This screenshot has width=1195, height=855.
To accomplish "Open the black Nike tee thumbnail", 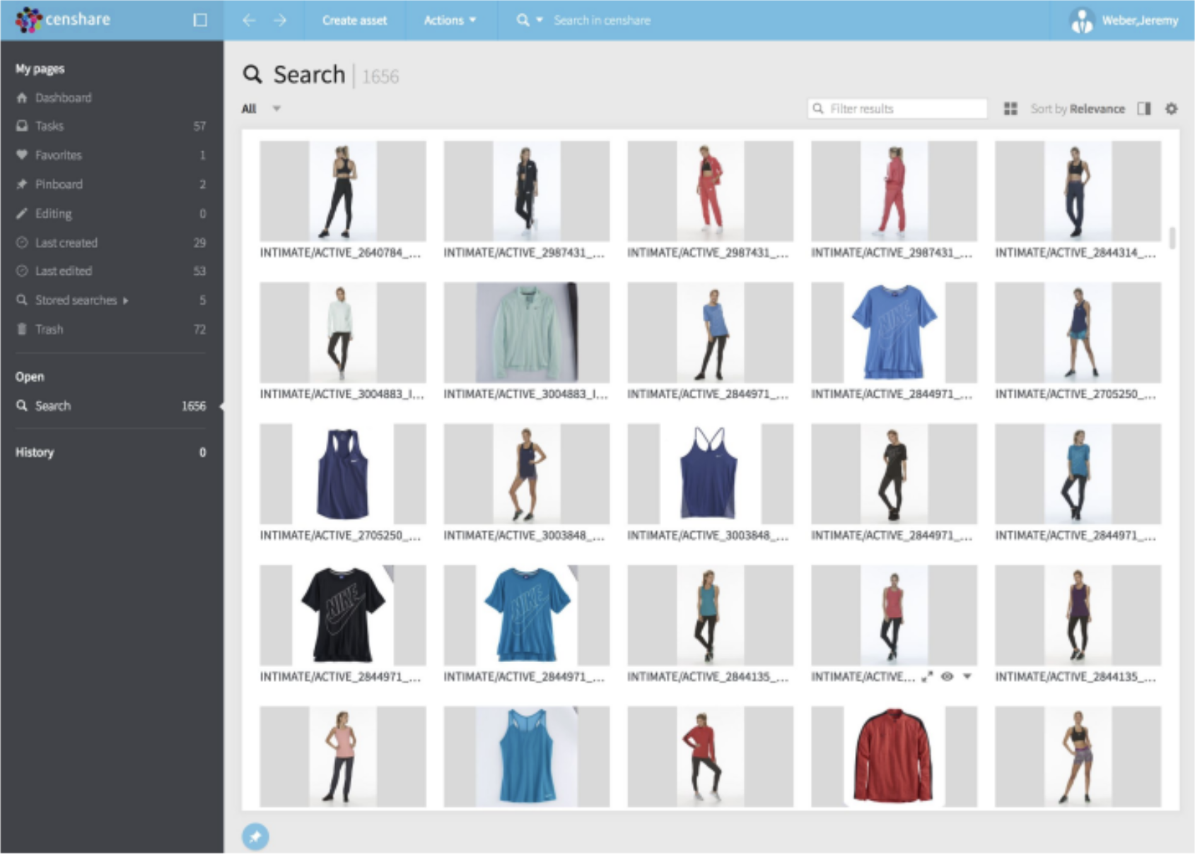I will [343, 615].
